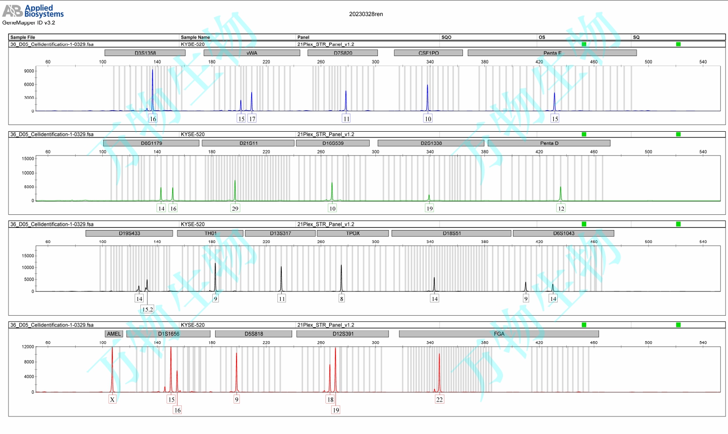
Task: Click the Panel column header
Action: 303,37
